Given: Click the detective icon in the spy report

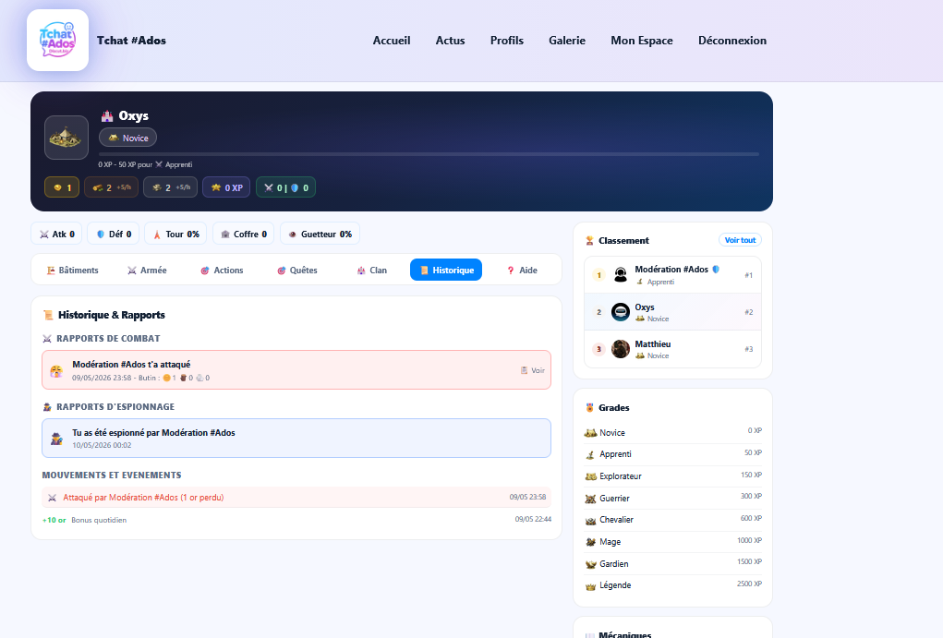Looking at the screenshot, I should click(x=56, y=439).
